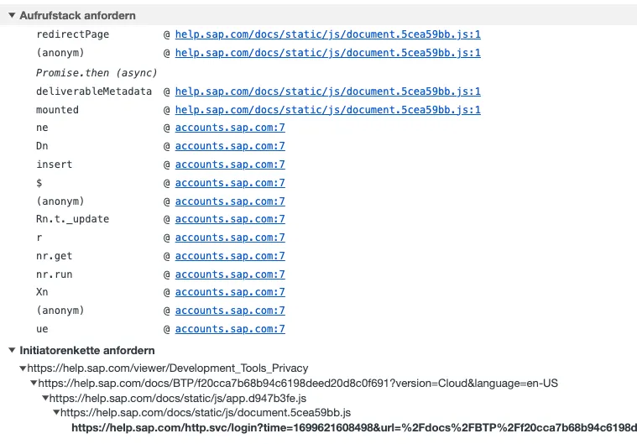Open the source link for Rn.t._update
The height and width of the screenshot is (444, 637).
[x=230, y=219]
